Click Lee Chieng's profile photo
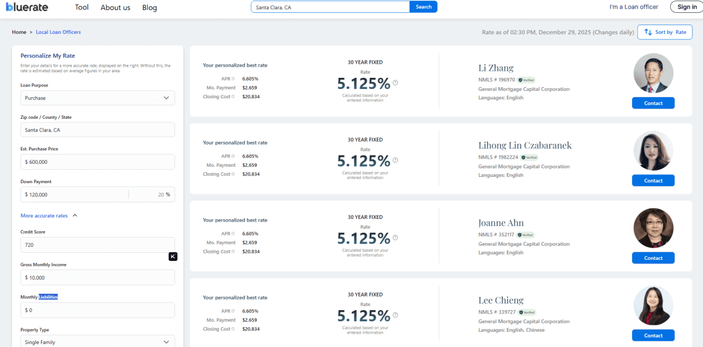Image resolution: width=703 pixels, height=347 pixels. tap(653, 305)
